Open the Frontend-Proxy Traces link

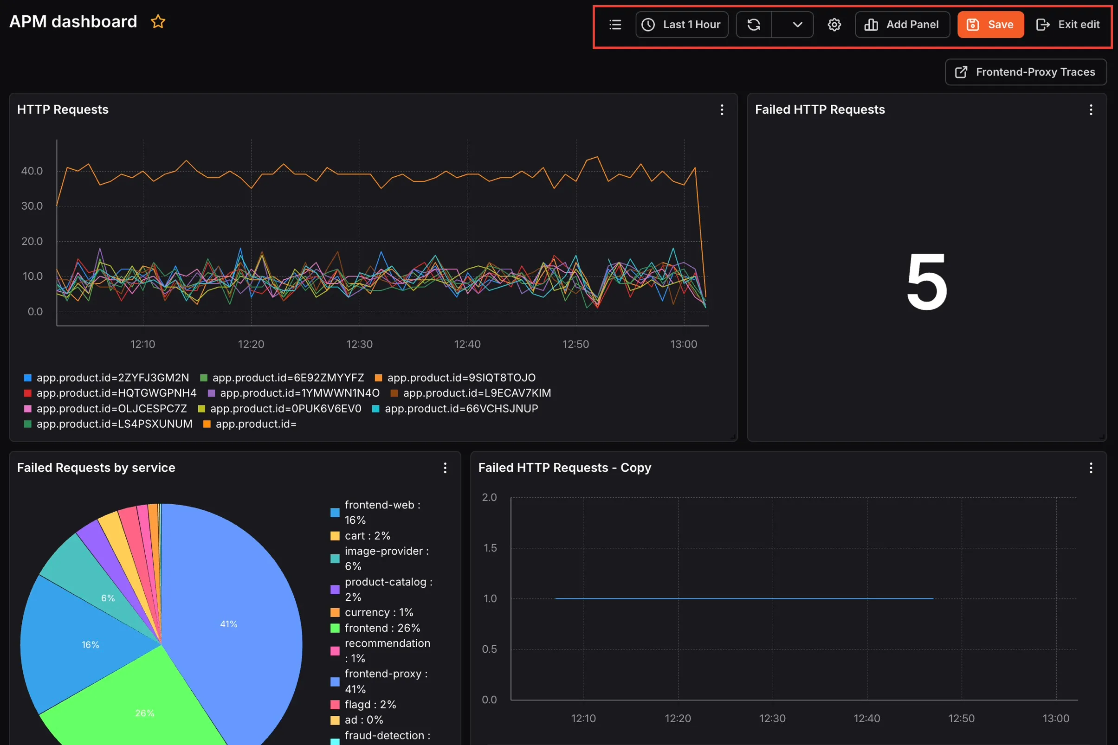(1026, 72)
